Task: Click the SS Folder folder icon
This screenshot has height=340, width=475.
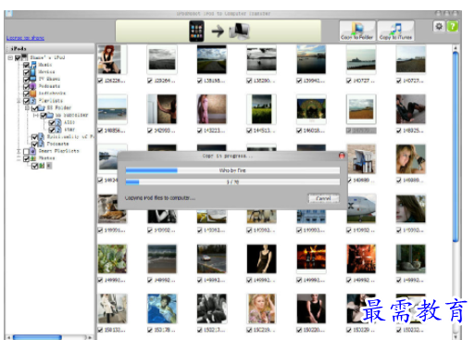Action: pyautogui.click(x=42, y=107)
